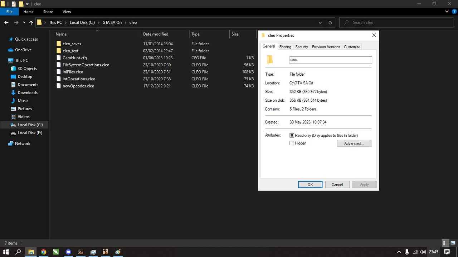Enable the Hidden attribute checkbox
Viewport: 458px width, 257px height.
(292, 143)
